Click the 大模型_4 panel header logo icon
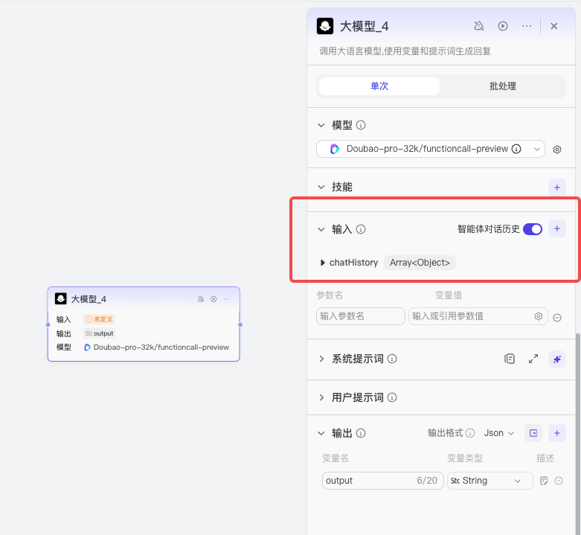 point(325,26)
